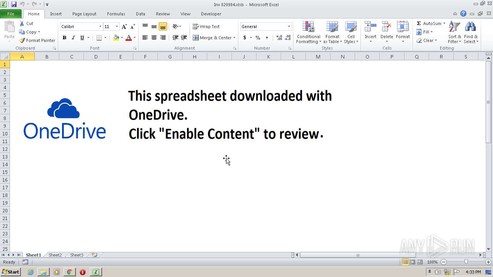Open the font size dropdown
493x277 pixels.
coord(117,27)
